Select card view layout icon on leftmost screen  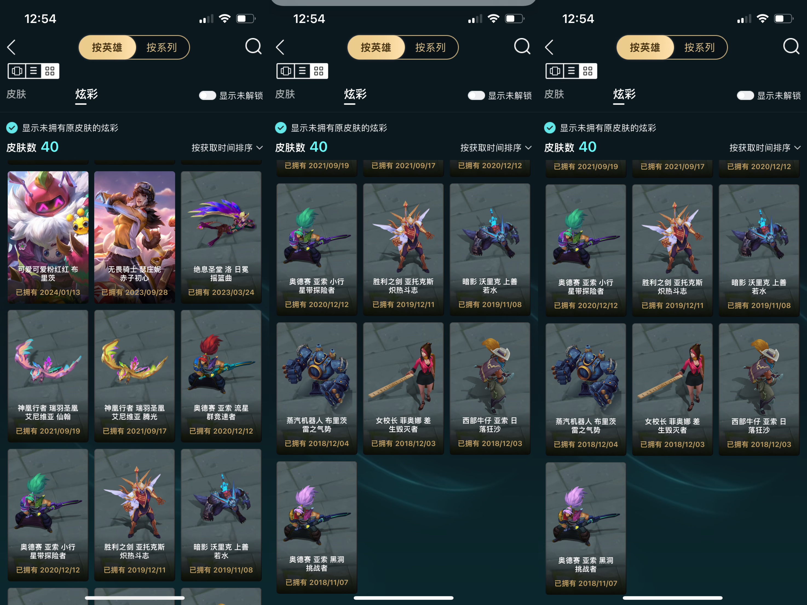(17, 71)
